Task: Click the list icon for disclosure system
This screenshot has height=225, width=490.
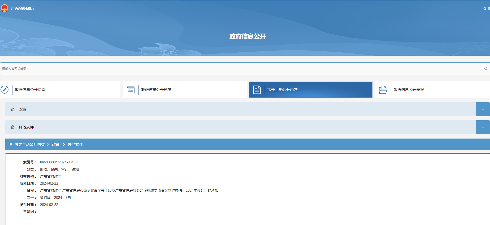Action: click(131, 90)
